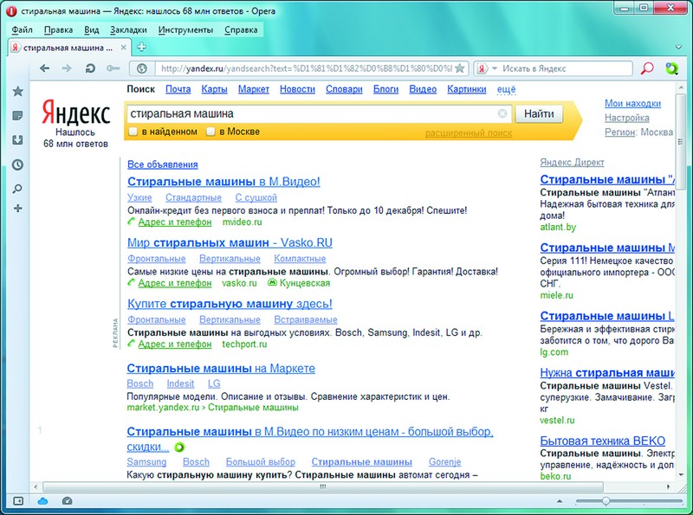
Task: Click the plus icon to add sidebar panel
Action: click(17, 209)
